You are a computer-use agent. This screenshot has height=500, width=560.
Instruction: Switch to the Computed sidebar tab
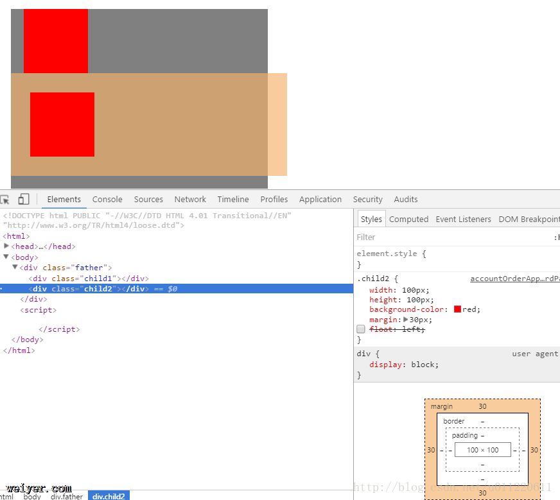coord(408,219)
